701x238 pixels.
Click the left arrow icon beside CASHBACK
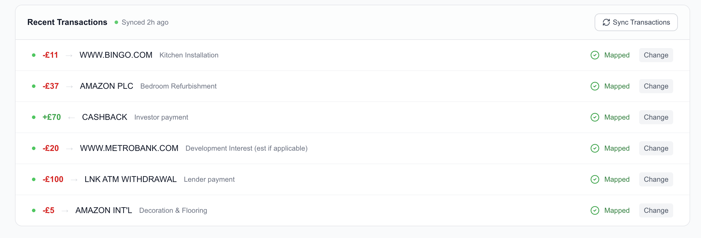(x=72, y=118)
